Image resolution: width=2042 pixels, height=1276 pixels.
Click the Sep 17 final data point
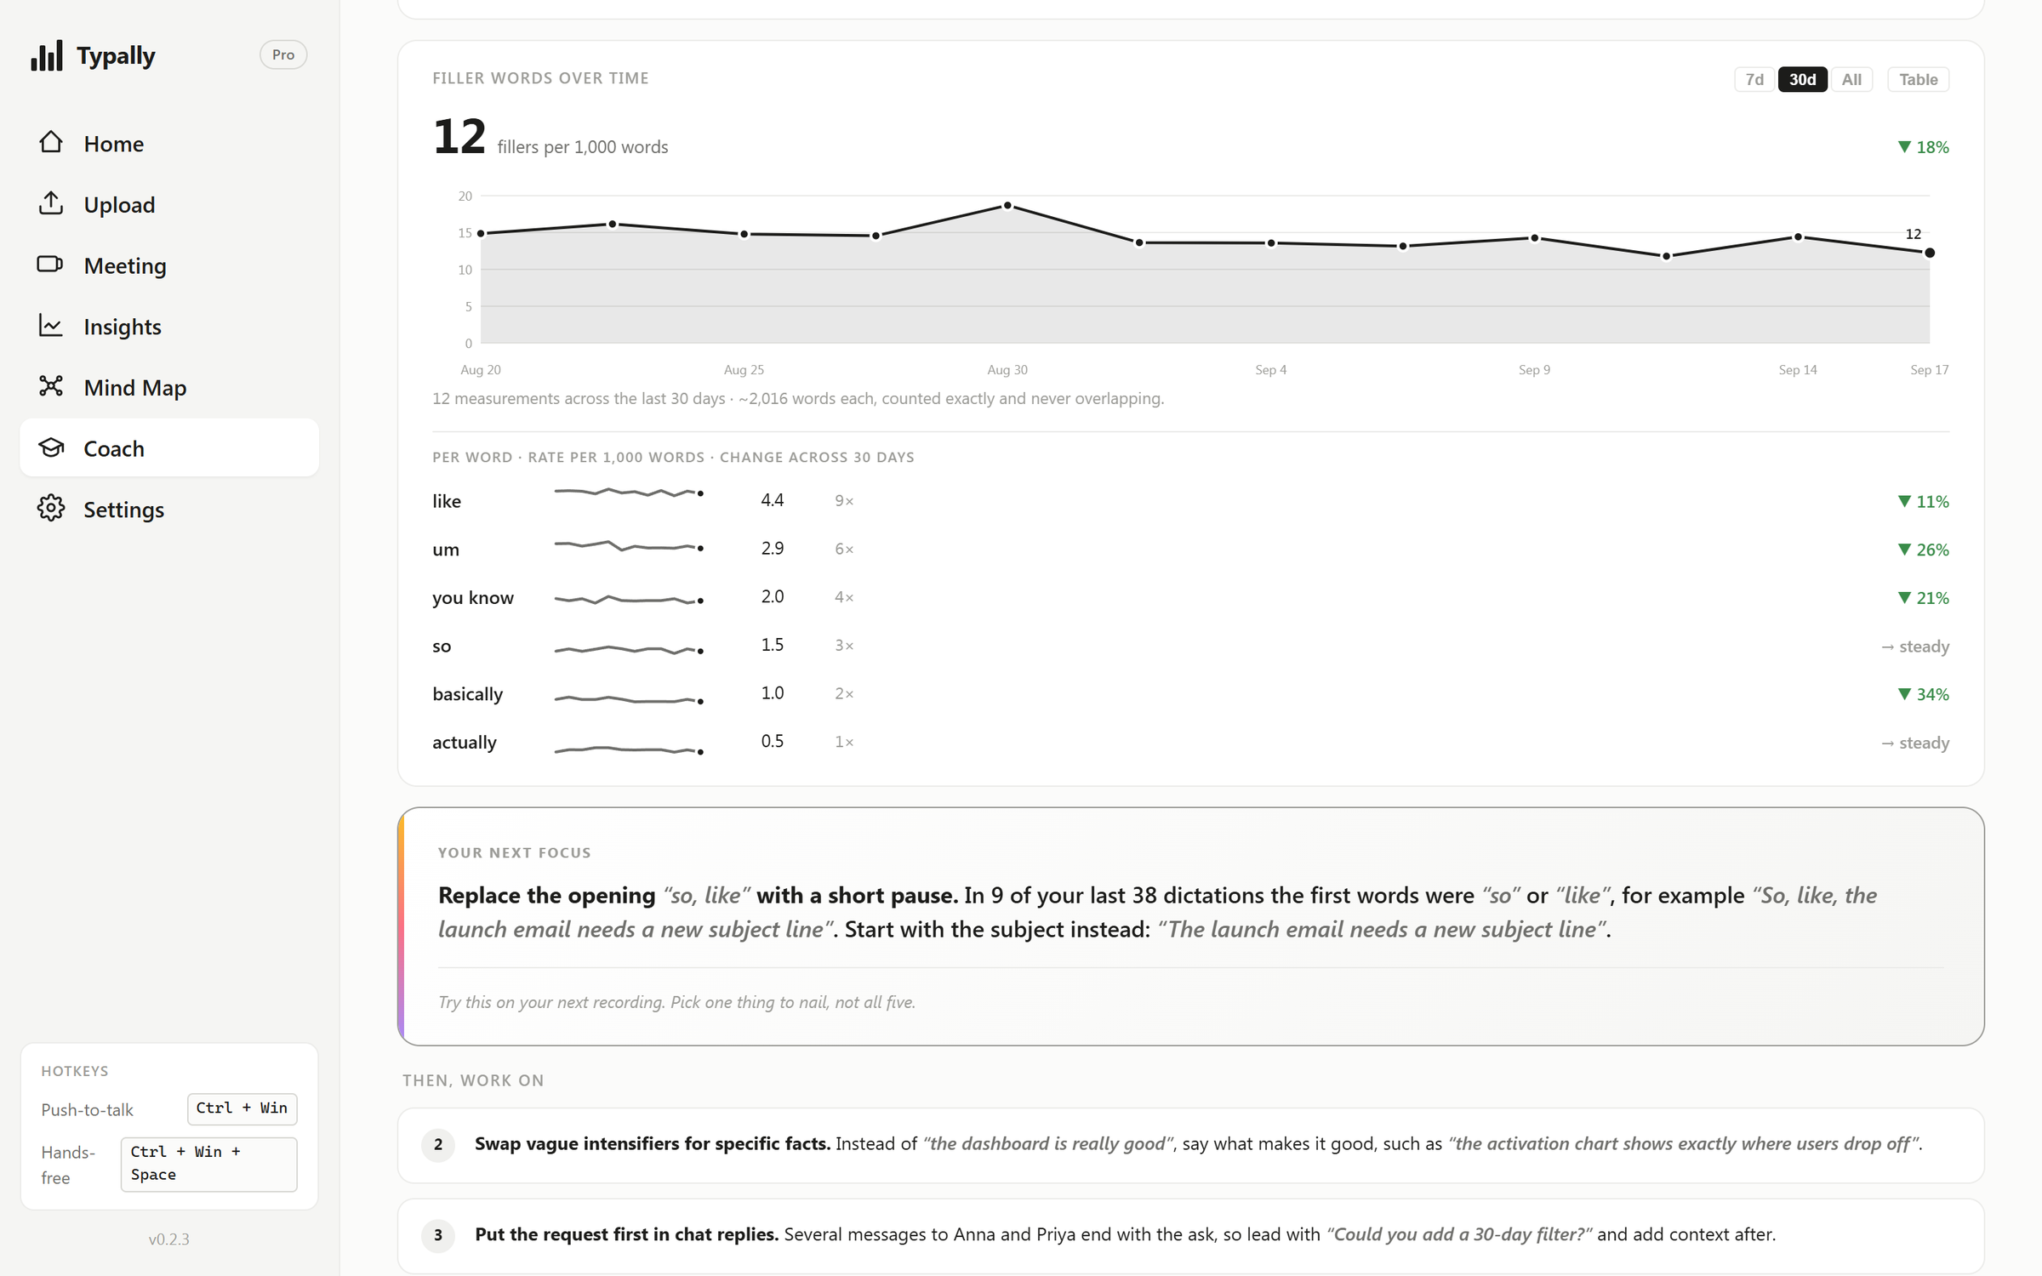point(1930,253)
